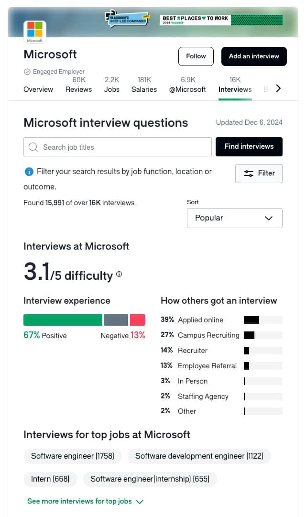306x517 pixels.
Task: Click the magnifying glass search icon
Action: [33, 147]
